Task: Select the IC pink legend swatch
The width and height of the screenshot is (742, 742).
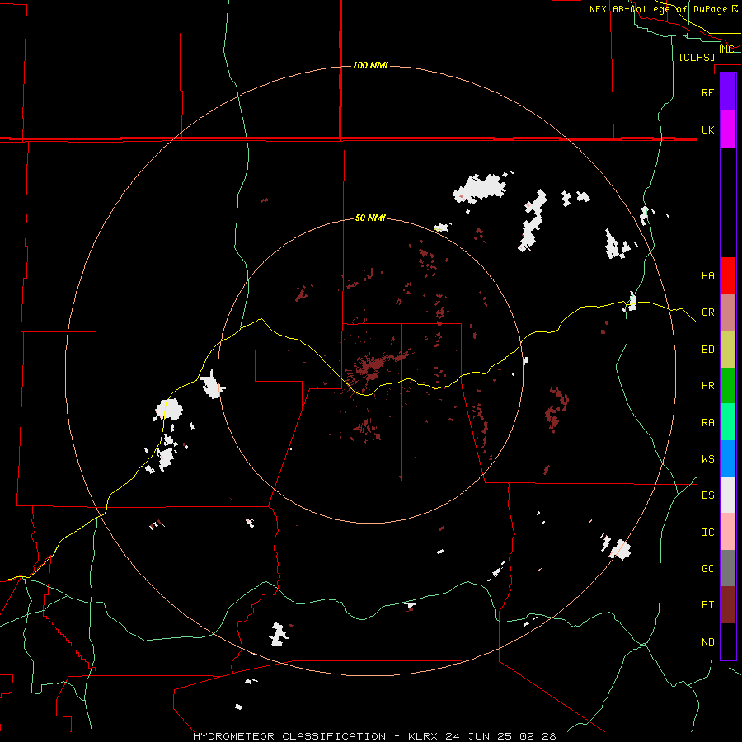Action: pos(728,532)
